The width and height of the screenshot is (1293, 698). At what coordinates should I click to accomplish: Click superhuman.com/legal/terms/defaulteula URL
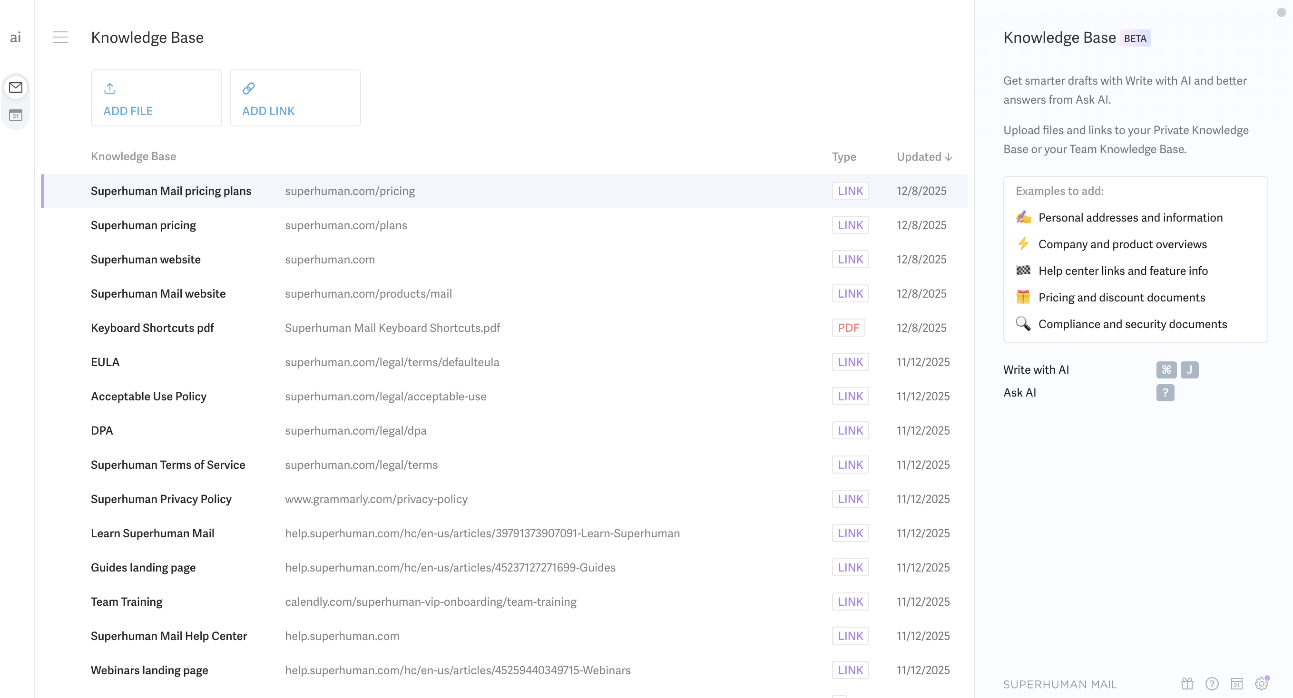pyautogui.click(x=392, y=362)
